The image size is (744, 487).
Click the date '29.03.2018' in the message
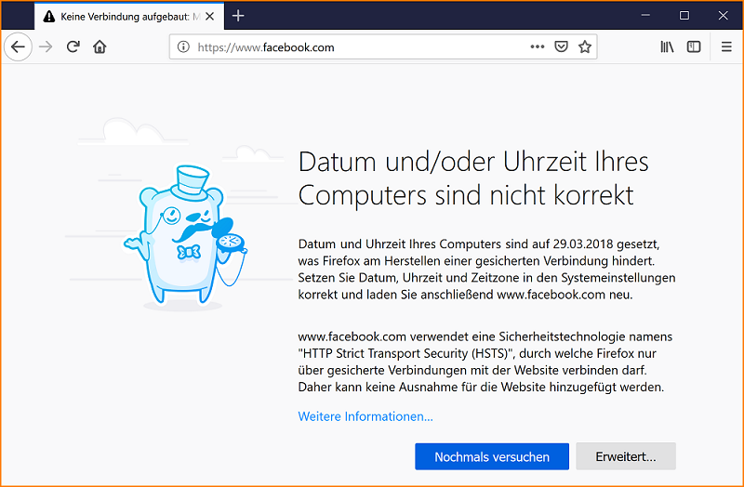[x=585, y=243]
